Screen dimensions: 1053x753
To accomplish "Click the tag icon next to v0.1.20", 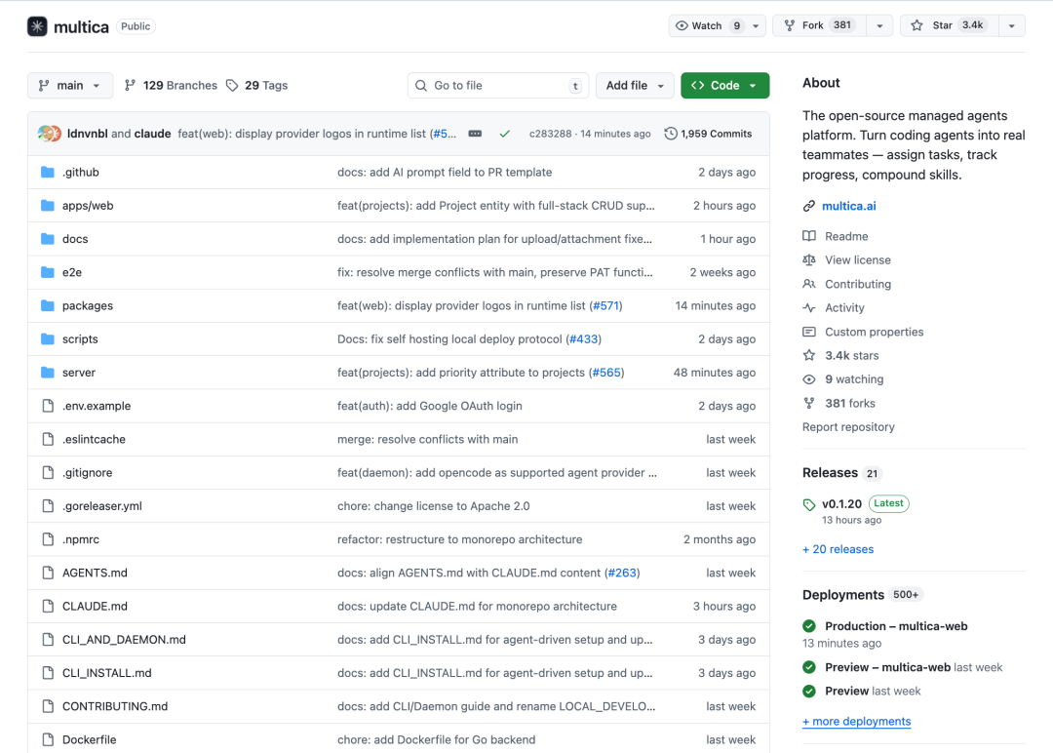I will point(809,504).
